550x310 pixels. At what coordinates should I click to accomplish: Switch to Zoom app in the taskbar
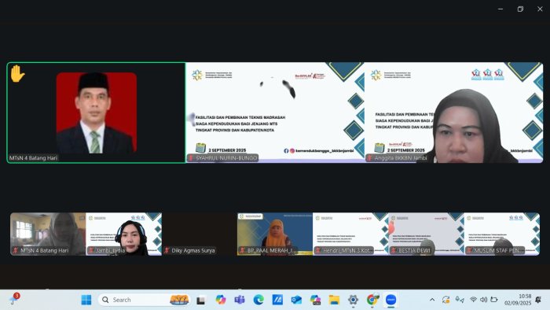coord(391,300)
